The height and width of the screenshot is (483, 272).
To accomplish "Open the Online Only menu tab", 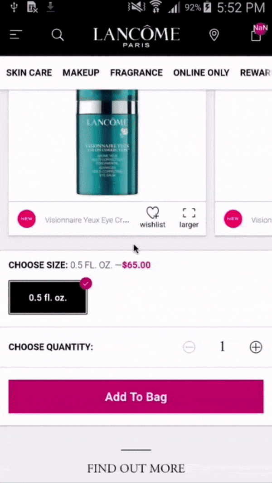I will [x=201, y=73].
